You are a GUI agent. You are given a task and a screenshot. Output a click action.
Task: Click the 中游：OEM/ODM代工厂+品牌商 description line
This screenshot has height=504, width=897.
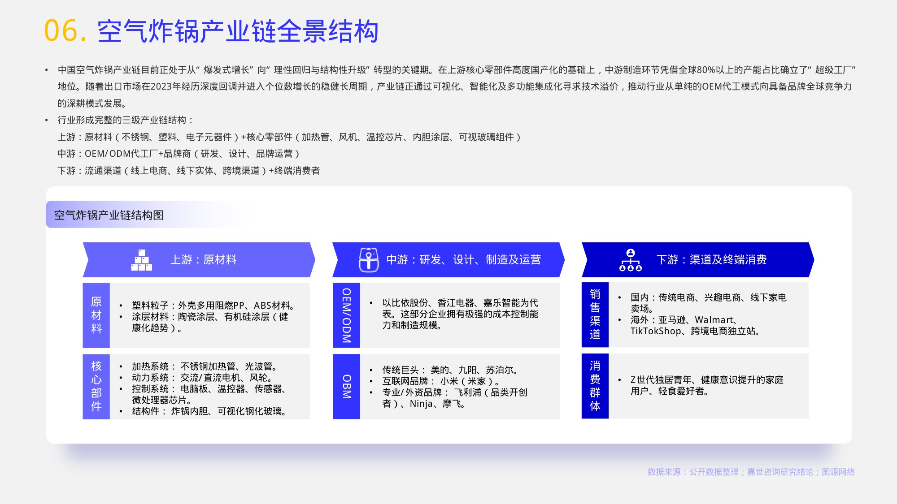click(x=179, y=154)
